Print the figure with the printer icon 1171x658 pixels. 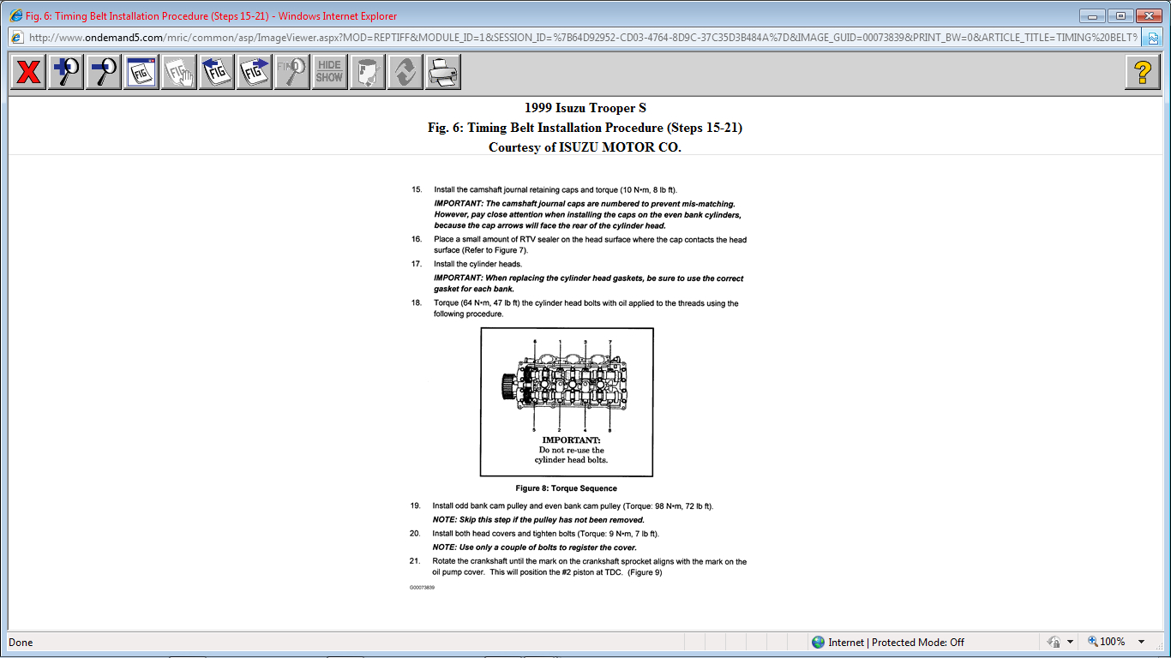click(x=443, y=72)
